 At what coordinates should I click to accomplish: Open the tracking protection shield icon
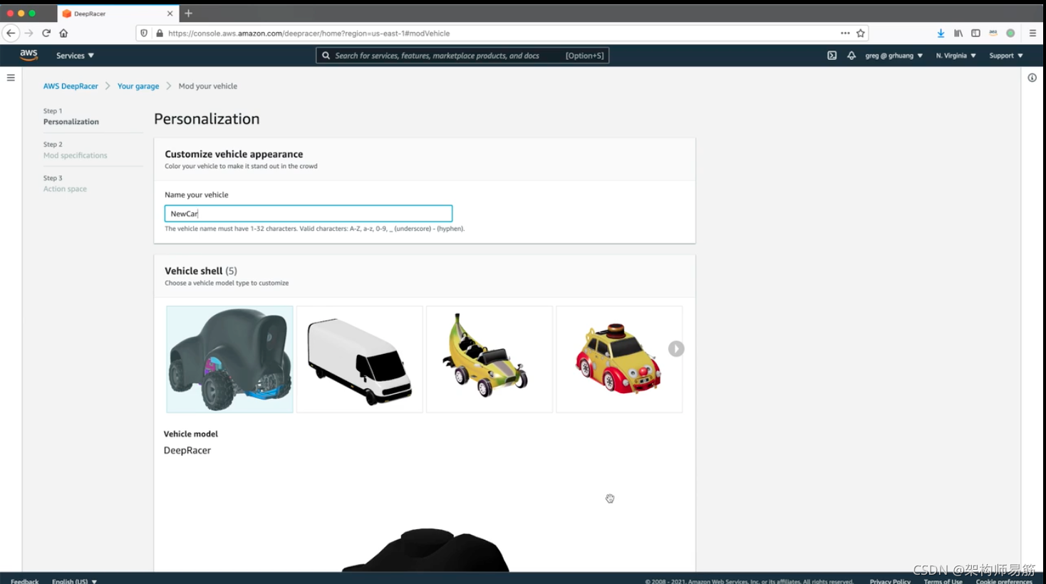point(144,33)
